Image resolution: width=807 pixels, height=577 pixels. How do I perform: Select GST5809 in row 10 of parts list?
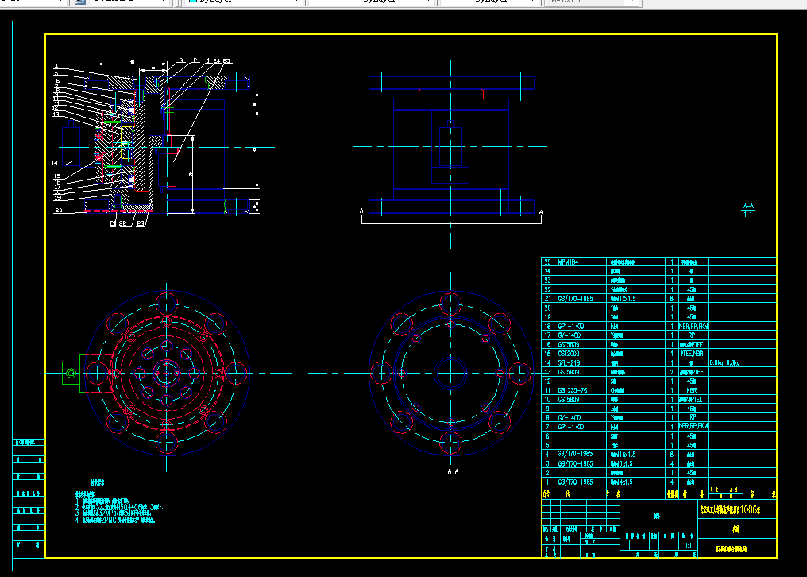click(569, 399)
